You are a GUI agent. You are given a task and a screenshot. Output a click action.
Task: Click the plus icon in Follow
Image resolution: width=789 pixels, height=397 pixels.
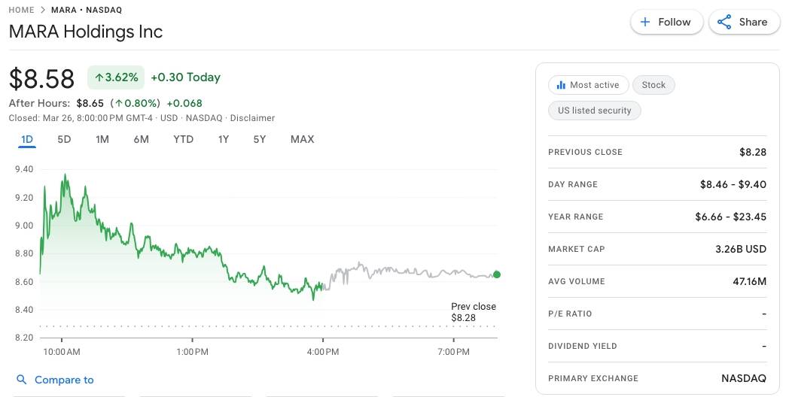coord(644,22)
